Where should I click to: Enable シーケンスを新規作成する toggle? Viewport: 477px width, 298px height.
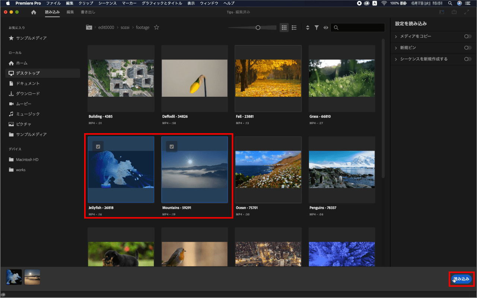[x=468, y=59]
